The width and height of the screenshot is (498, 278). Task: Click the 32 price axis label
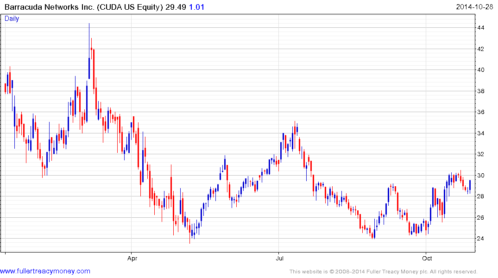(x=481, y=154)
